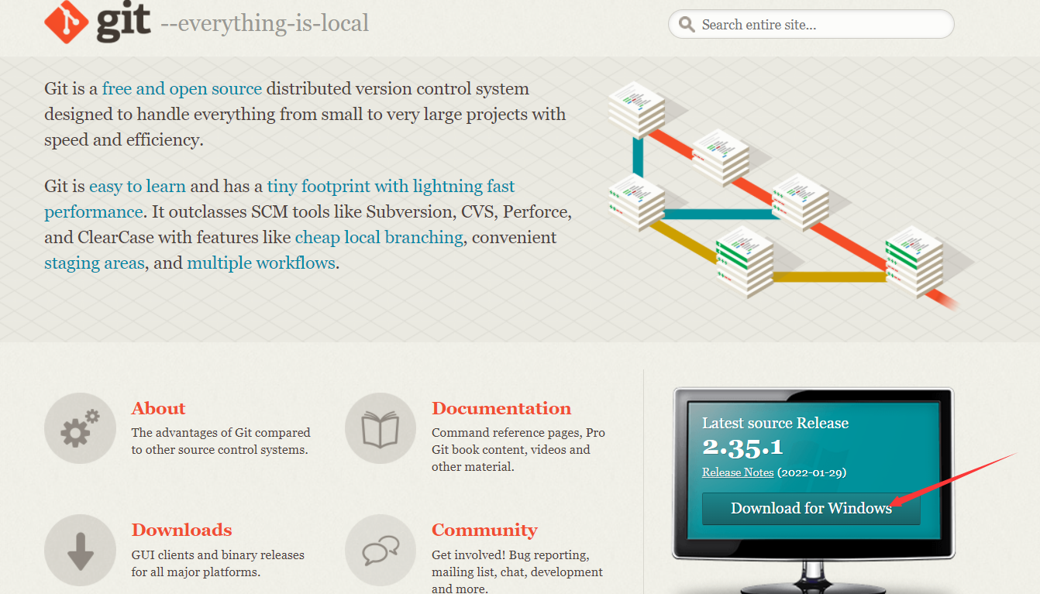Click the (2022-01-29) release date text

(x=812, y=472)
